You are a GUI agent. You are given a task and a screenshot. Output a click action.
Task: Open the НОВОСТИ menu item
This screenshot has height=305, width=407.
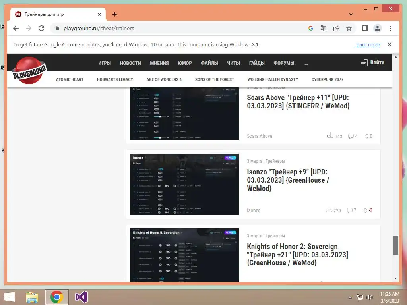(130, 63)
